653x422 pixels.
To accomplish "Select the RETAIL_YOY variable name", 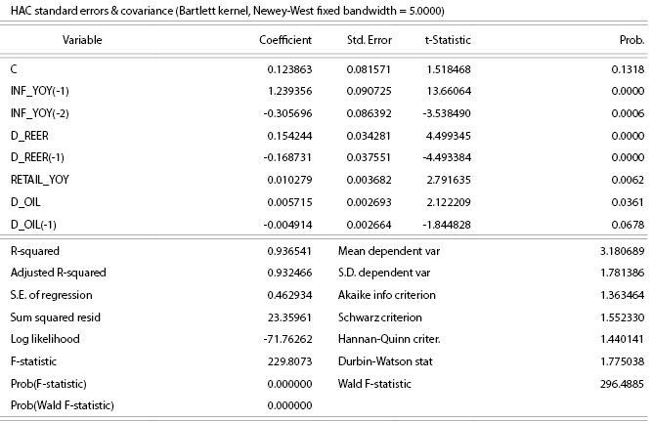I will click(x=40, y=181).
